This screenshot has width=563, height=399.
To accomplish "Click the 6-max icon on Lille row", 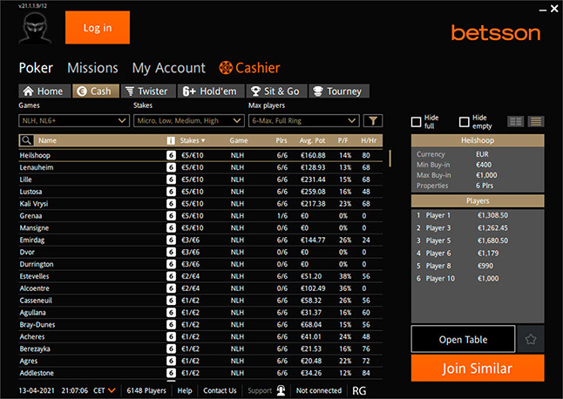I will click(172, 179).
